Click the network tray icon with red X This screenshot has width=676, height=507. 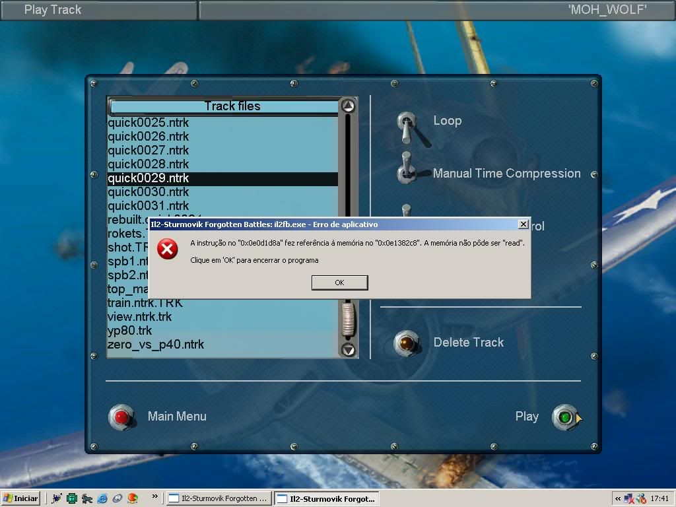pyautogui.click(x=629, y=499)
